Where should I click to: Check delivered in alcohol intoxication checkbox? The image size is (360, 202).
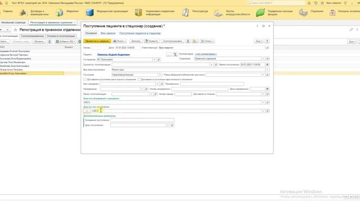[85, 79]
